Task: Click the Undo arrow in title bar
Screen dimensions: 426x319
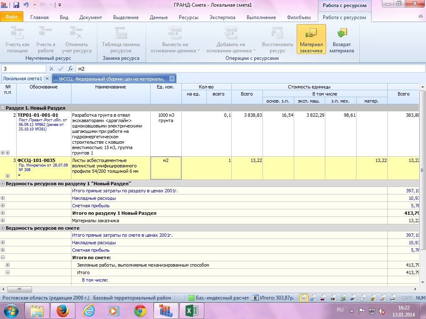Action: pos(26,5)
